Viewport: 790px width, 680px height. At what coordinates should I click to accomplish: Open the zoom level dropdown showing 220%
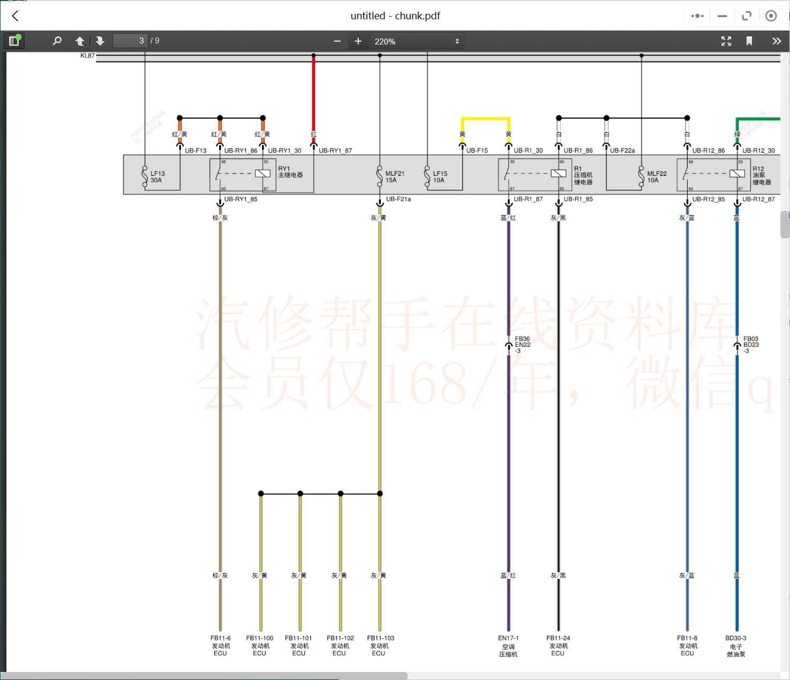[x=412, y=41]
